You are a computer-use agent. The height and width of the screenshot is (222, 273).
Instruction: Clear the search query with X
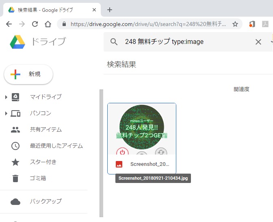point(258,42)
